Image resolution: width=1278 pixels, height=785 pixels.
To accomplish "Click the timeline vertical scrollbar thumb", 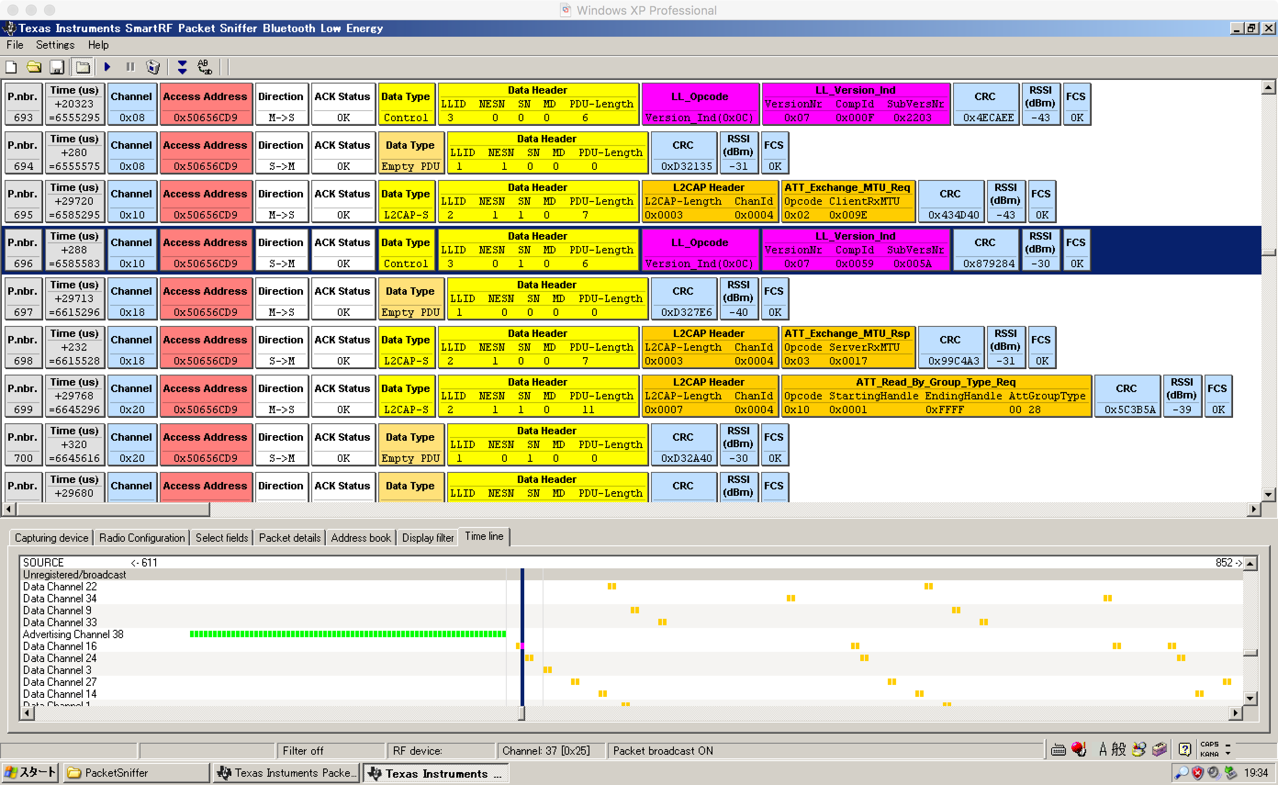I will (1250, 653).
